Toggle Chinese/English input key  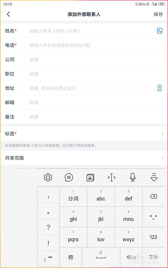coord(131,257)
